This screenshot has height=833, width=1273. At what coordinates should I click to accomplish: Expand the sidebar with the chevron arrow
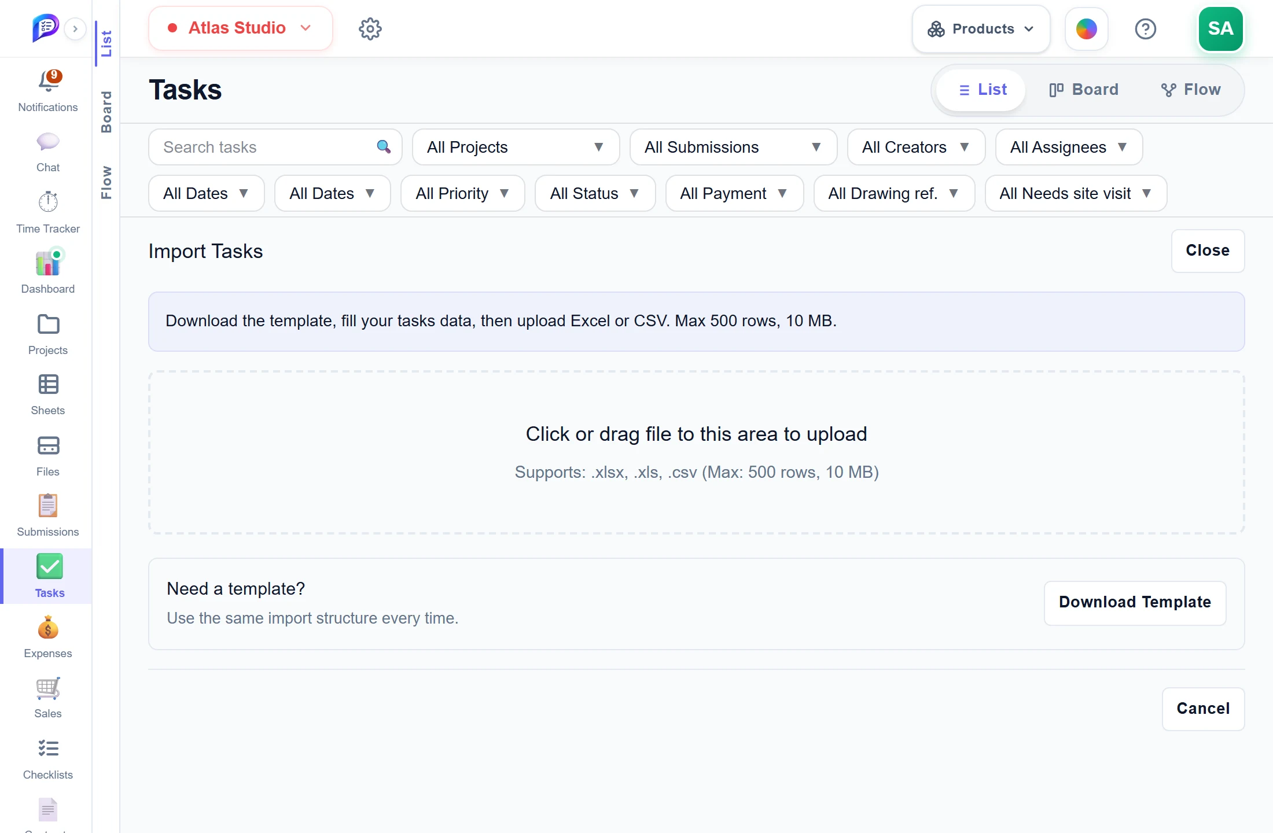[x=75, y=28]
